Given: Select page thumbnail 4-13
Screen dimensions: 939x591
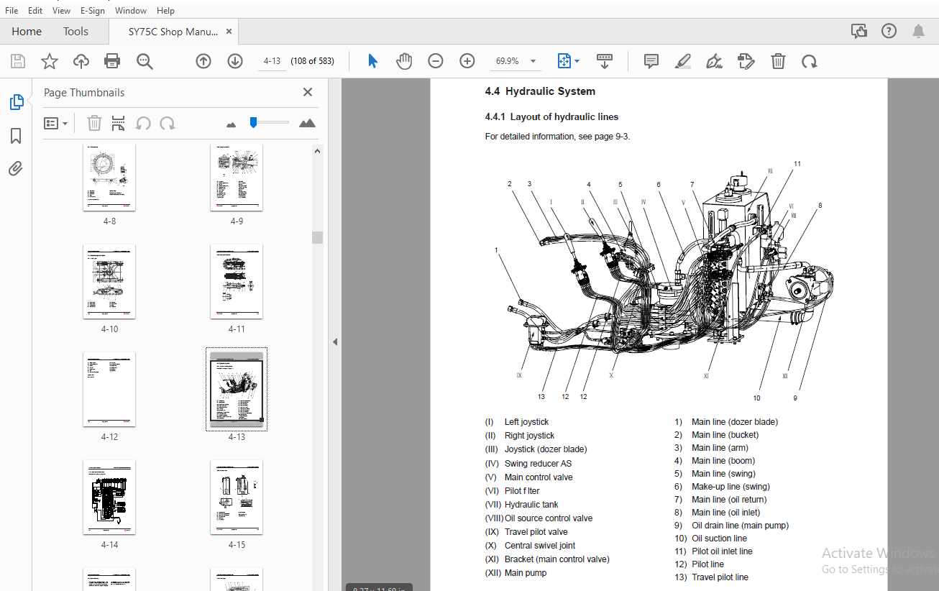Looking at the screenshot, I should pos(237,390).
